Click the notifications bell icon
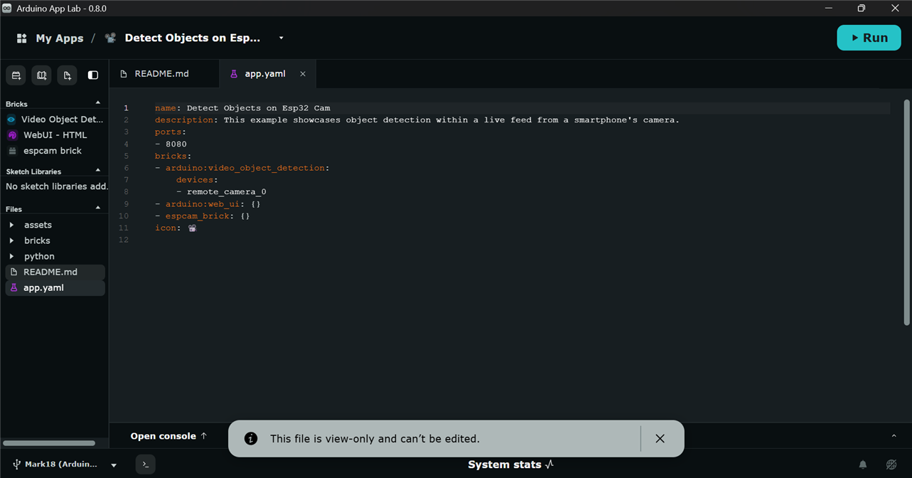This screenshot has height=478, width=912. coord(863,464)
